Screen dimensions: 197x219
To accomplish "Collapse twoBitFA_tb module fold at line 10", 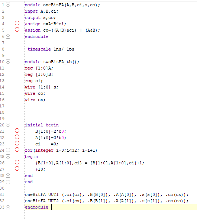I will point(8,62).
